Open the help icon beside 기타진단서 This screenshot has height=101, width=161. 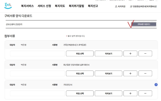click(x=156, y=85)
